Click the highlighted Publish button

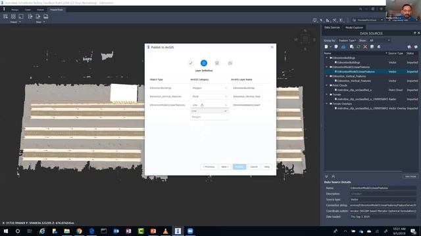(239, 167)
